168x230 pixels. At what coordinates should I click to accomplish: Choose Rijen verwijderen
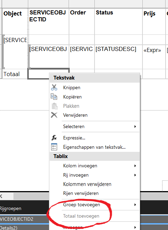click(95, 193)
